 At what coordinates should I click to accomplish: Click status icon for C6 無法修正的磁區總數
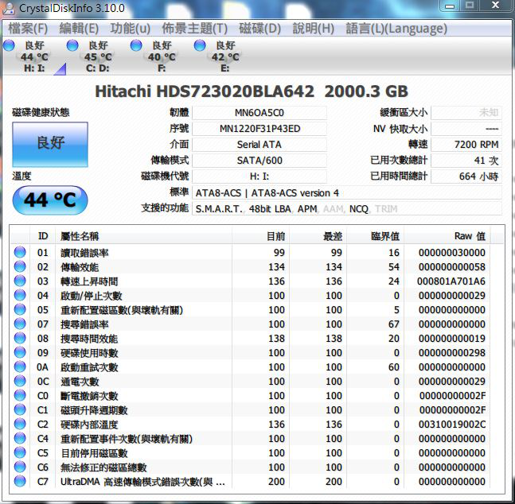pos(20,467)
